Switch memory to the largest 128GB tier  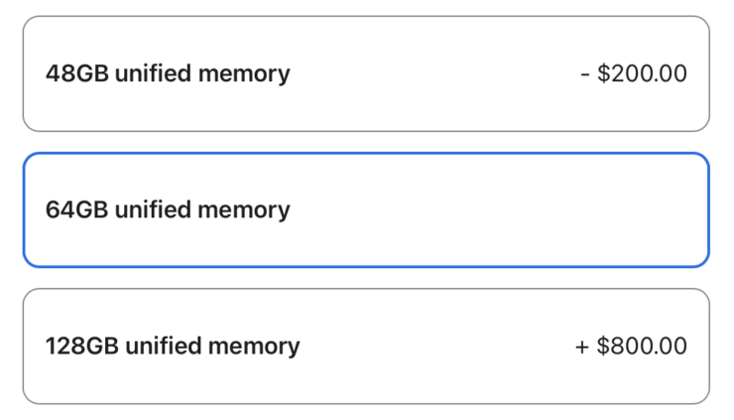[x=366, y=346]
